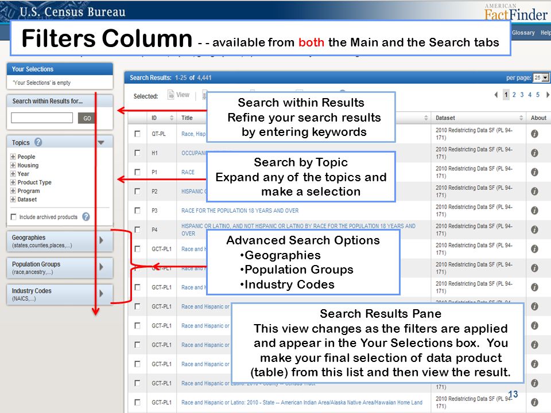Go to results page 5
The height and width of the screenshot is (413, 551).
(x=538, y=95)
